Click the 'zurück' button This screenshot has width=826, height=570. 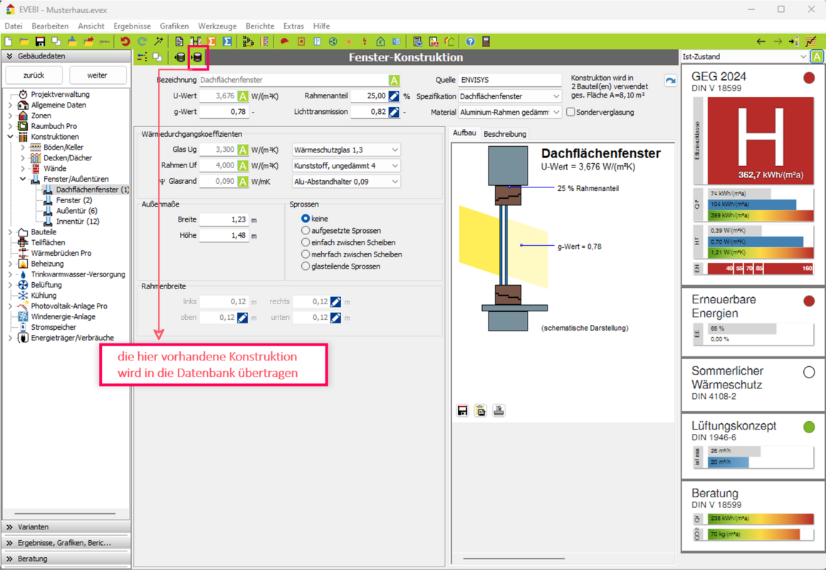tap(33, 75)
